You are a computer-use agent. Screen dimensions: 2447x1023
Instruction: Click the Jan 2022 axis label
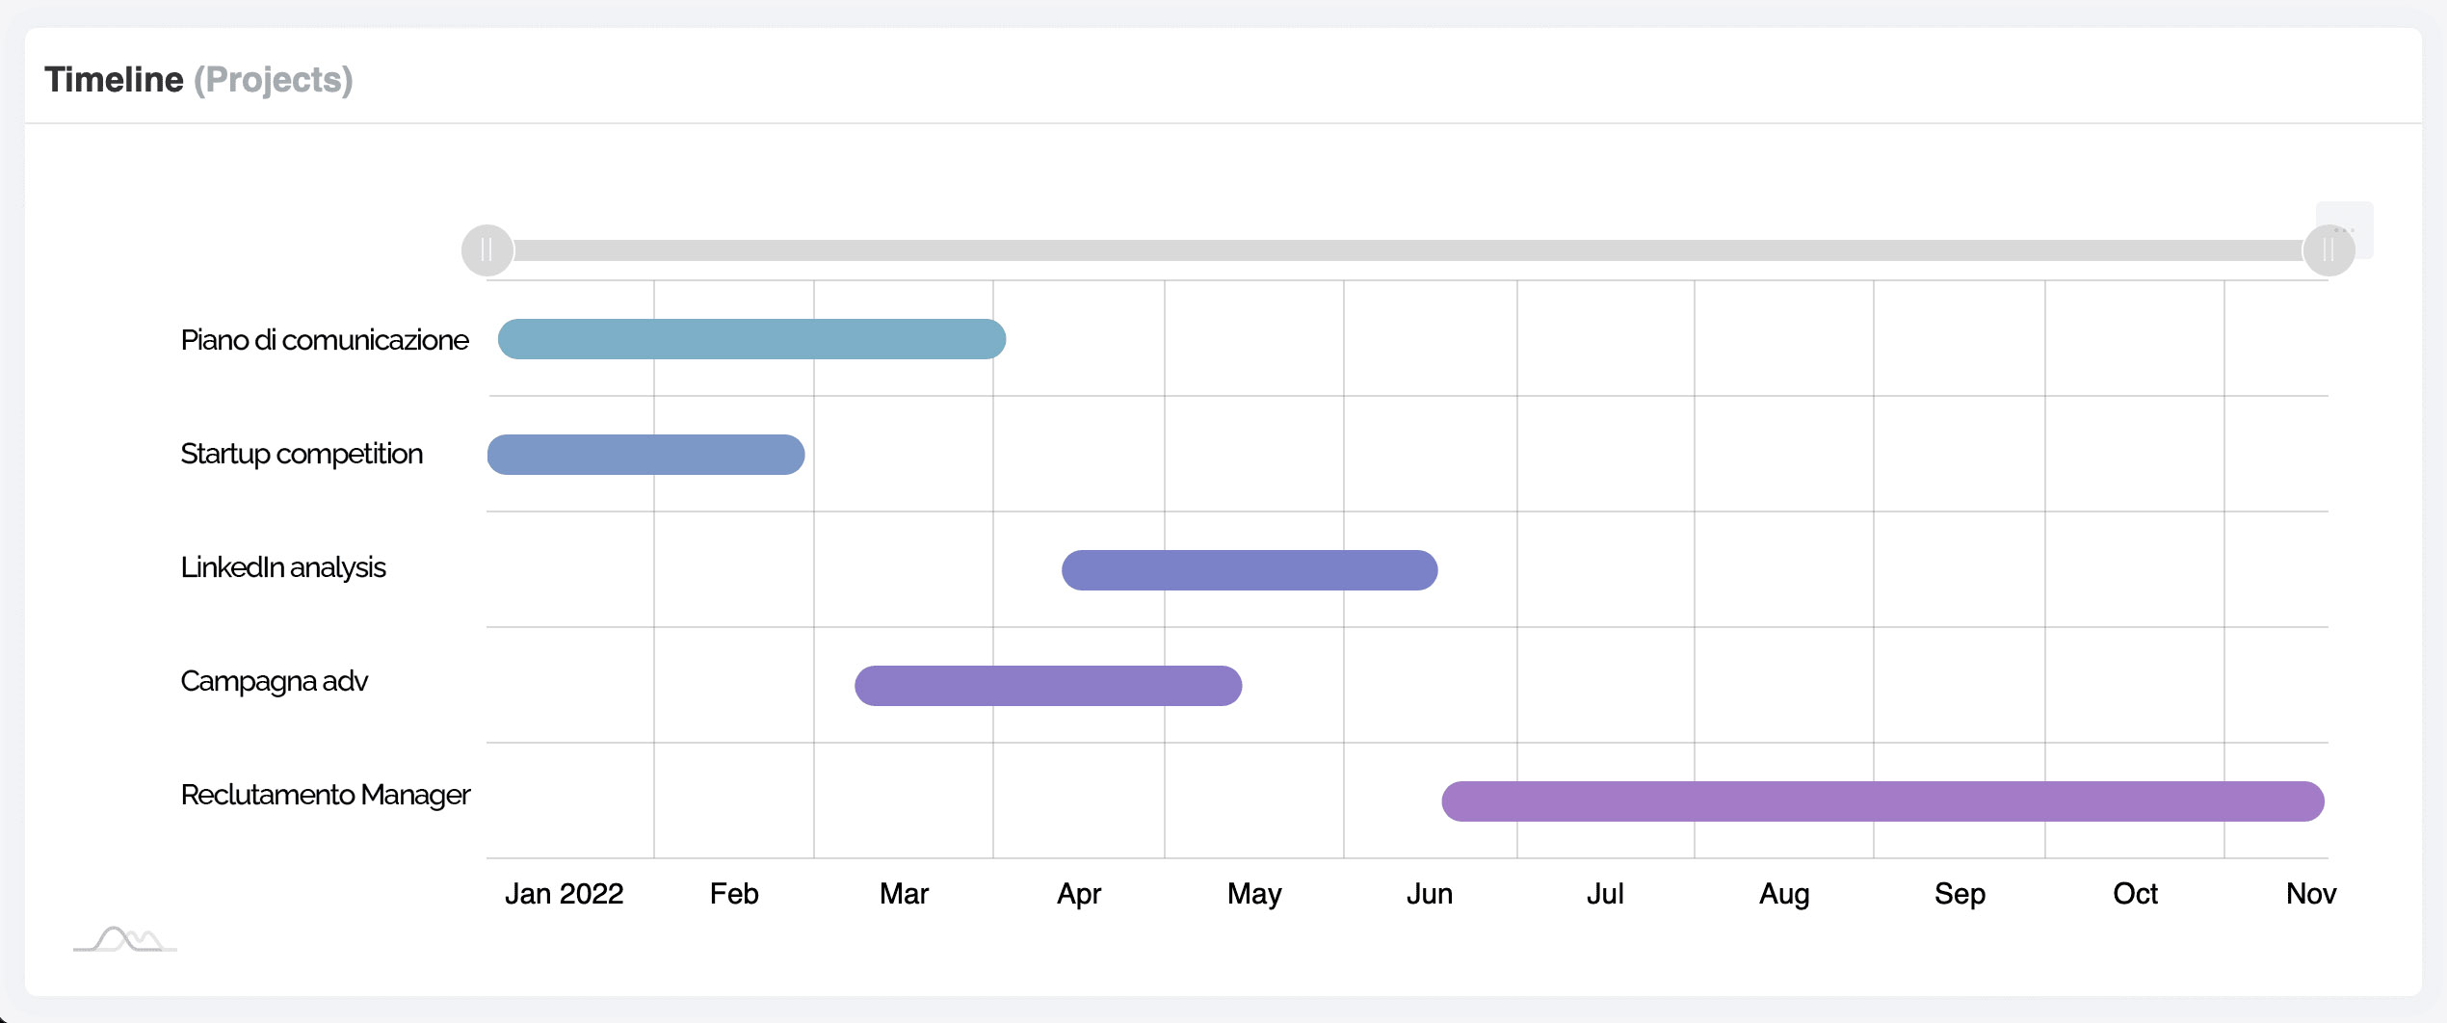[564, 894]
